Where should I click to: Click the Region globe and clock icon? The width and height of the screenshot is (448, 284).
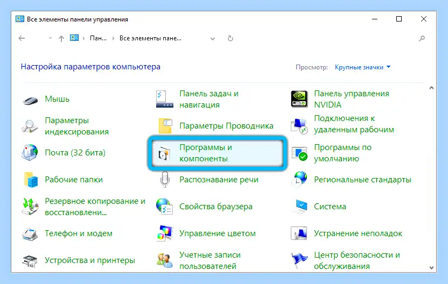point(299,179)
